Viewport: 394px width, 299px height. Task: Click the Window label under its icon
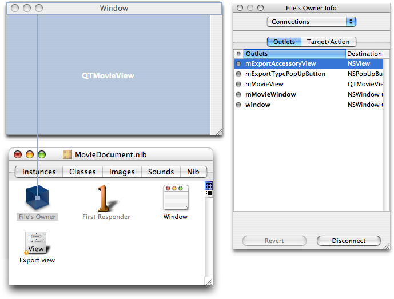tap(176, 217)
